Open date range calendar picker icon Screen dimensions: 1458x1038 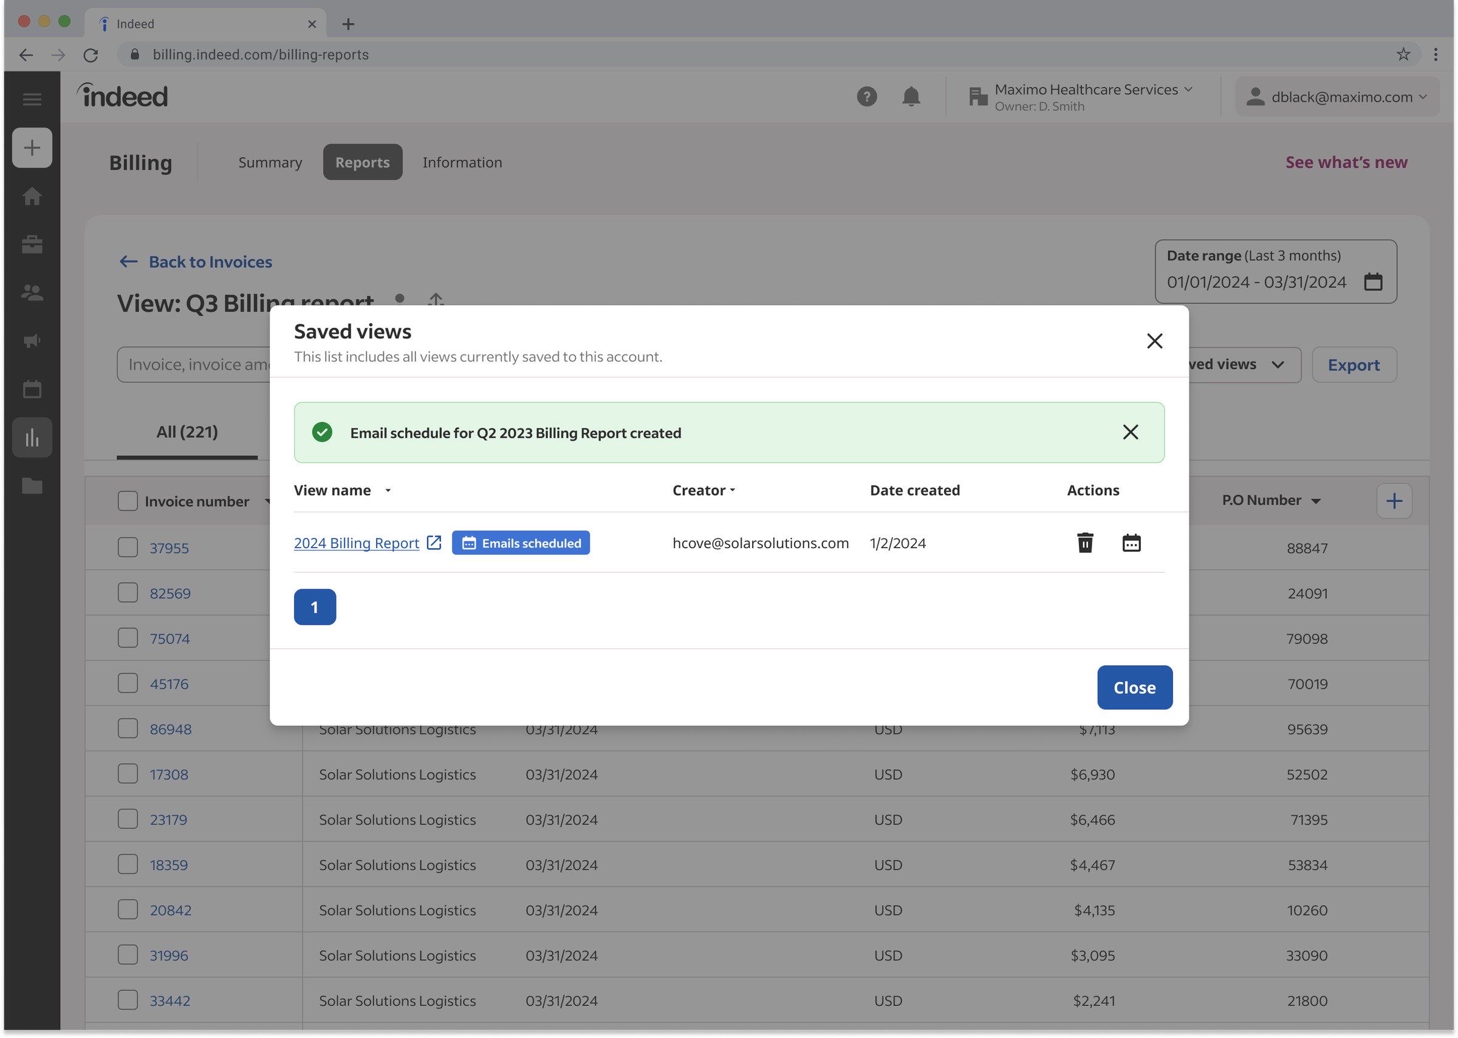[x=1373, y=282]
